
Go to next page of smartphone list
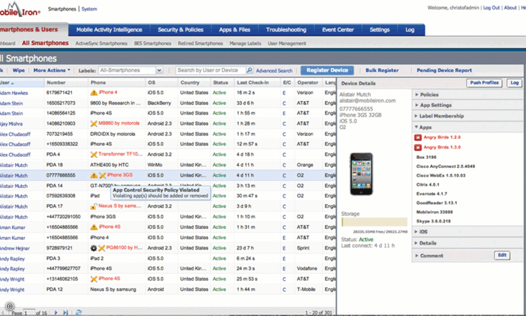point(56,312)
